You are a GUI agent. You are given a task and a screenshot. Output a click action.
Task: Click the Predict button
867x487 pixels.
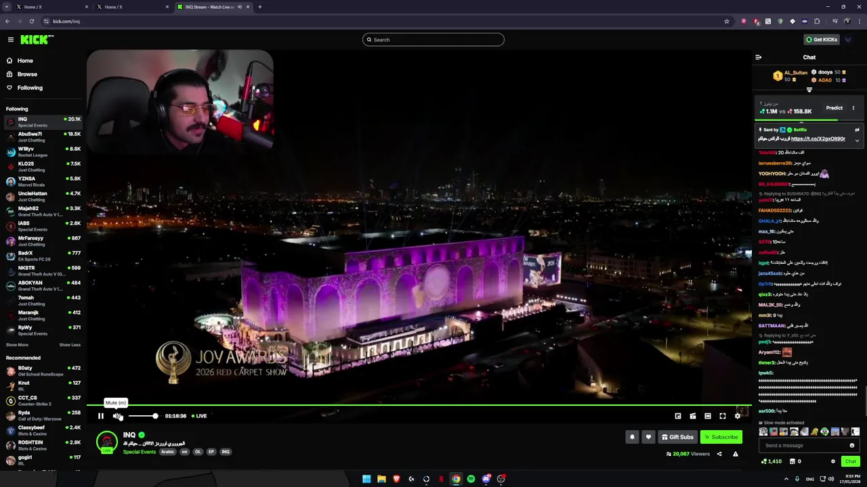pyautogui.click(x=834, y=108)
